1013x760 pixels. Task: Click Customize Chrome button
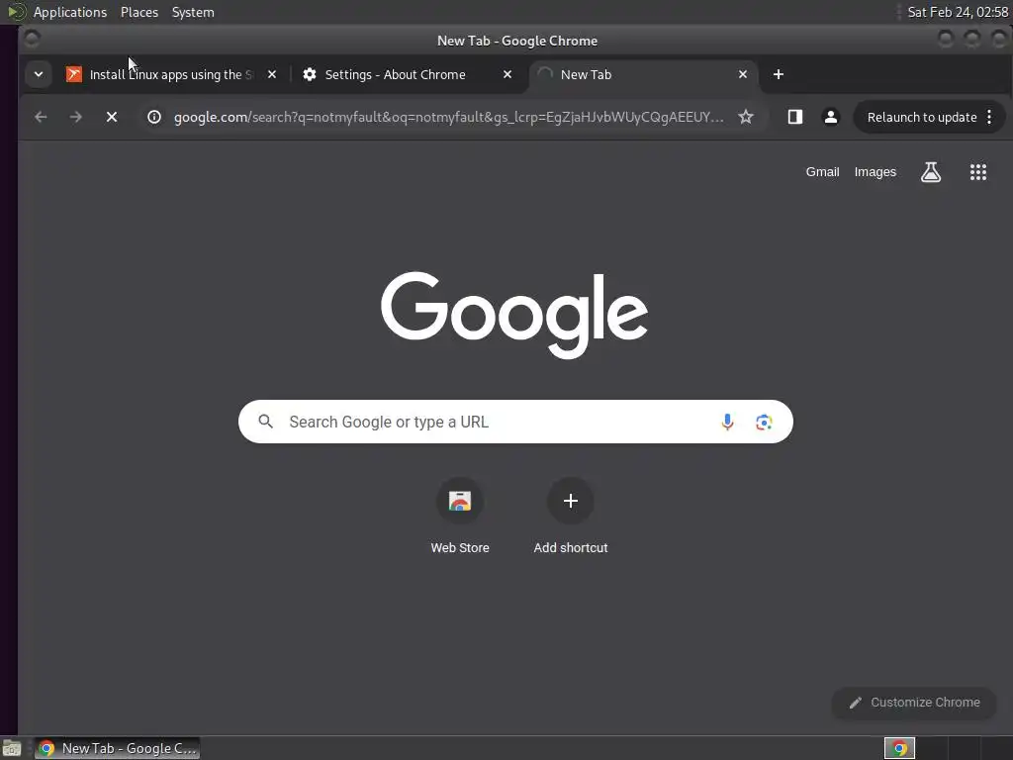click(x=913, y=703)
